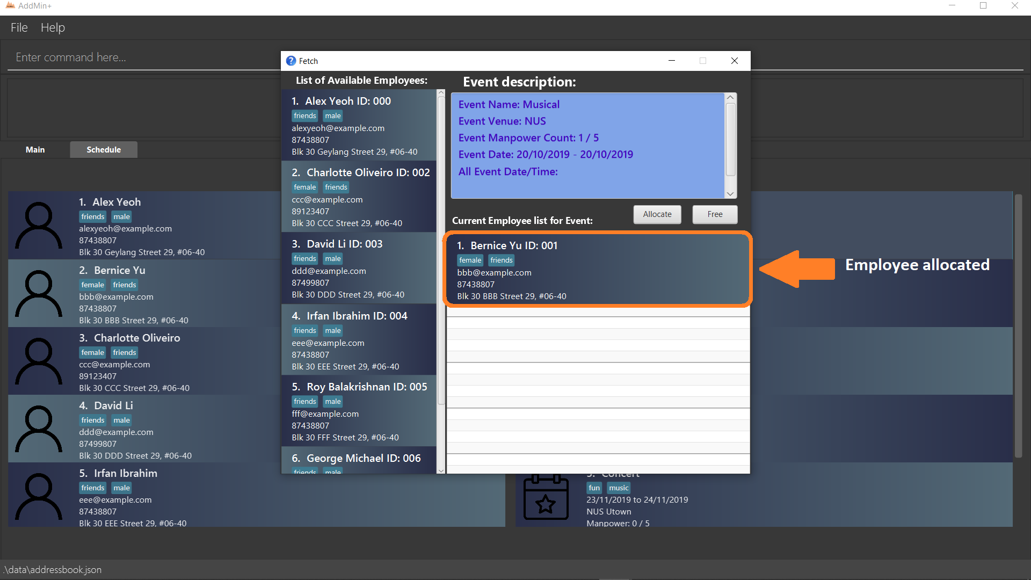Click the event description scroll down arrow
Screen dimensions: 1031x580
pos(730,194)
